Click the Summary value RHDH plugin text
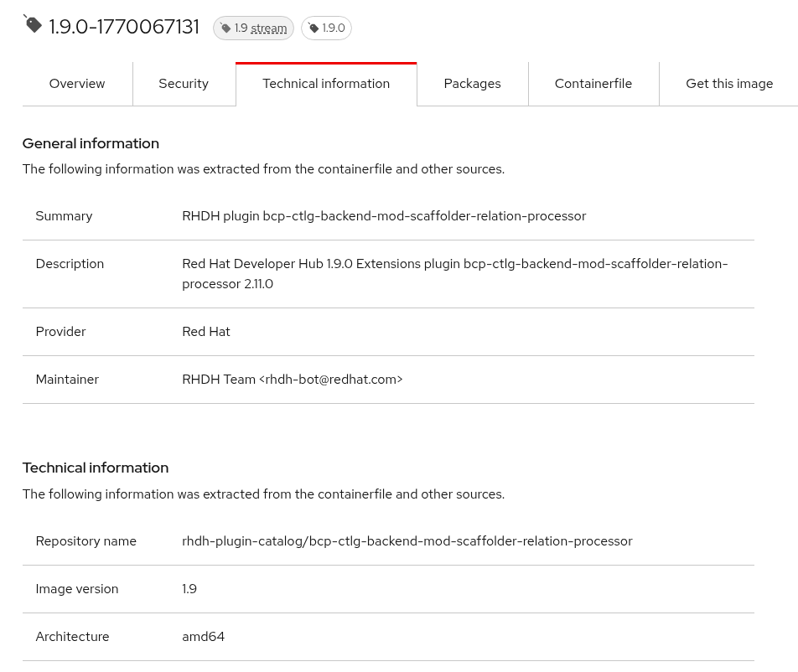The image size is (798, 672). click(x=384, y=216)
